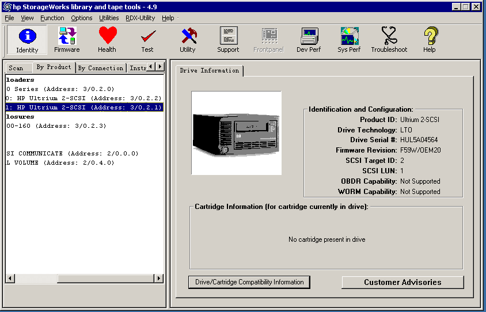Click the HP logo in title bar
Image resolution: width=486 pixels, height=312 pixels.
click(7, 6)
